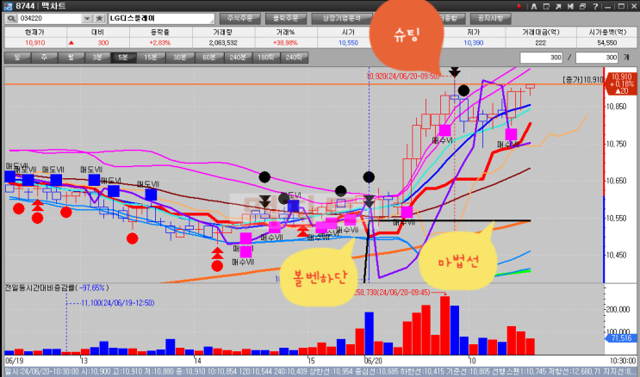Click the blue volume tag 71,516

pos(619,337)
